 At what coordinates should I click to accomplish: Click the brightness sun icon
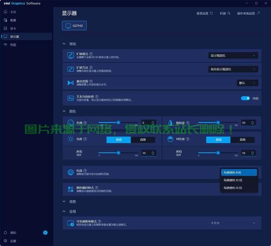(x=70, y=139)
